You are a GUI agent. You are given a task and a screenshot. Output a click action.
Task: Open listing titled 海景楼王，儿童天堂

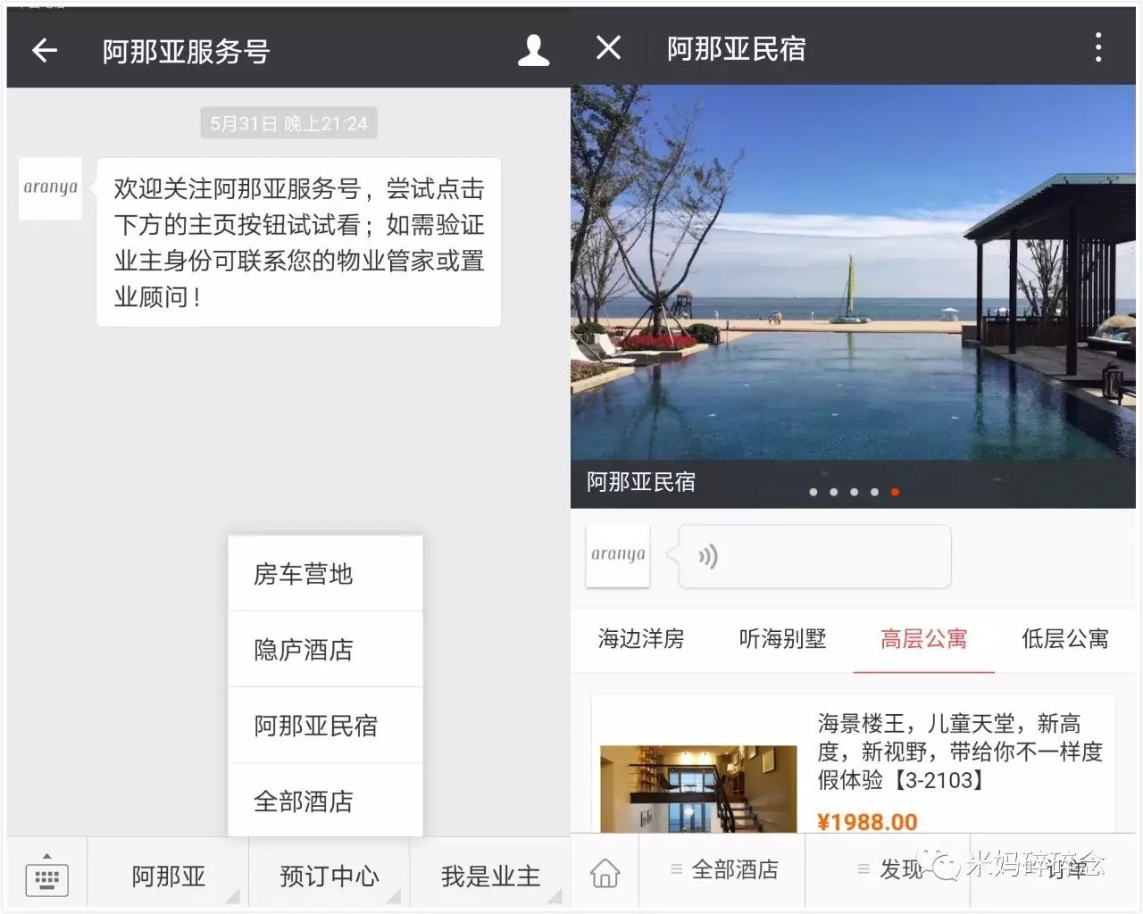click(960, 752)
